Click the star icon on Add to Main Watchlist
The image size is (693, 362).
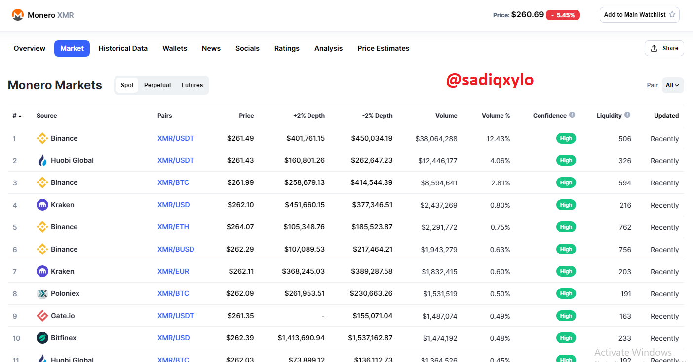[x=672, y=15]
